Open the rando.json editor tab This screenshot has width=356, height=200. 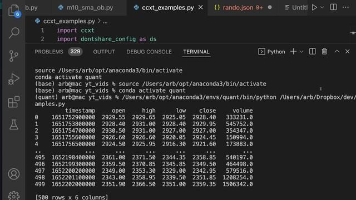243,7
